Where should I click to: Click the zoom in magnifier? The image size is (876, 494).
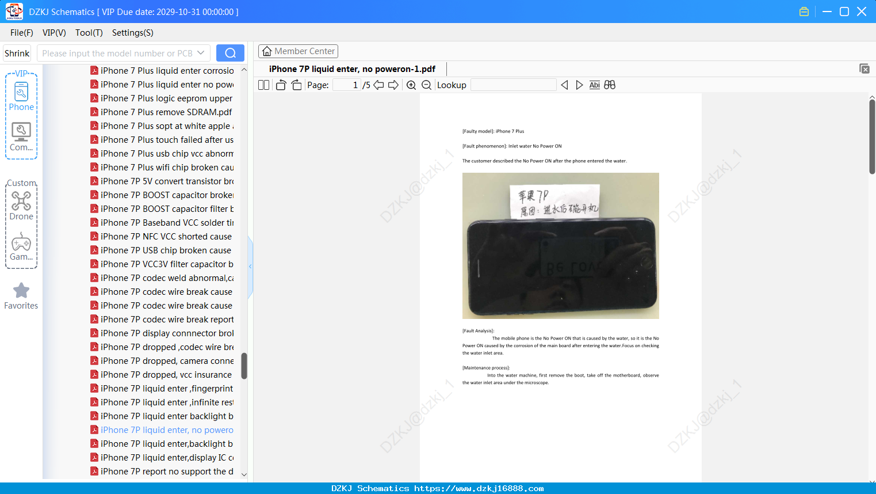coord(411,85)
